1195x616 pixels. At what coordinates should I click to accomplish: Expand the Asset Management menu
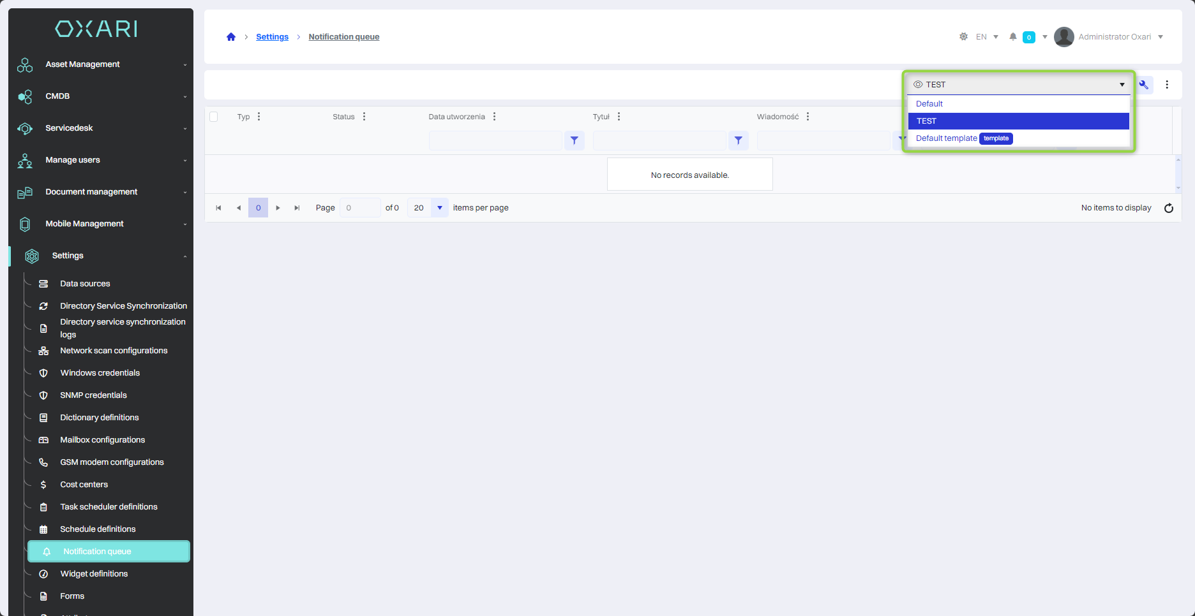[x=102, y=64]
